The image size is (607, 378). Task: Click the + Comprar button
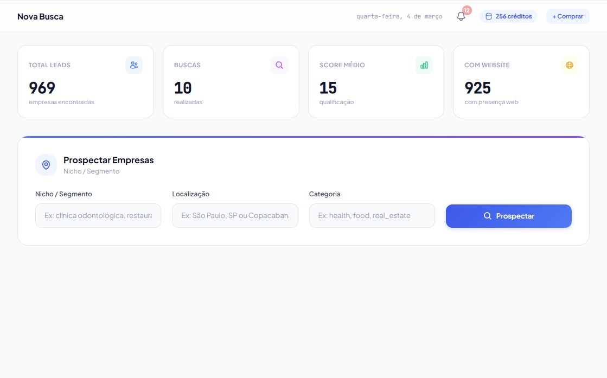pyautogui.click(x=567, y=16)
